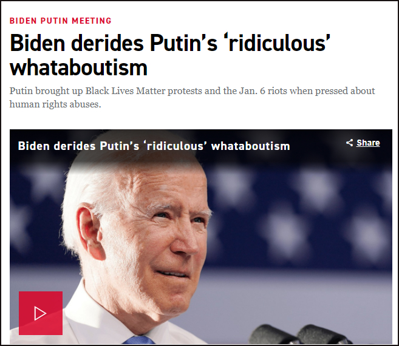This screenshot has height=346, width=399.
Task: Click the main headline about Putin's whataboutism
Action: point(170,55)
